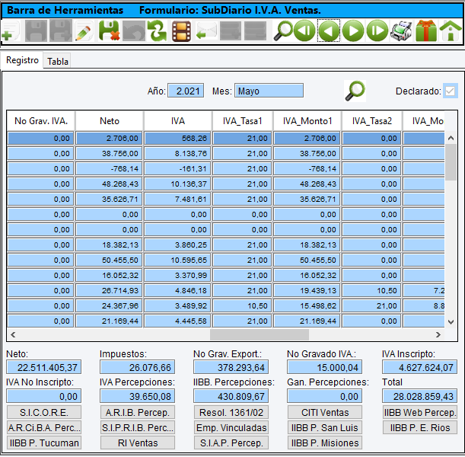The height and width of the screenshot is (457, 465).
Task: Click the IIBB. Percepciones field 430.809,67
Action: [x=231, y=396]
